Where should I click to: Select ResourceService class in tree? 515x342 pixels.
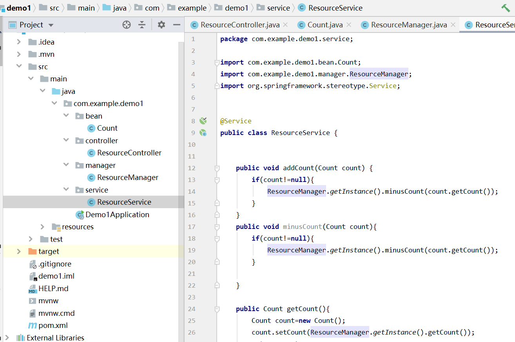click(x=124, y=202)
